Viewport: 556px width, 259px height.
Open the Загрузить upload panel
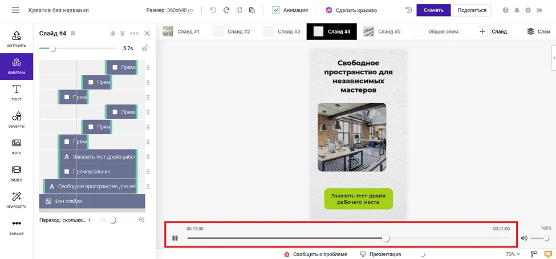coord(17,38)
